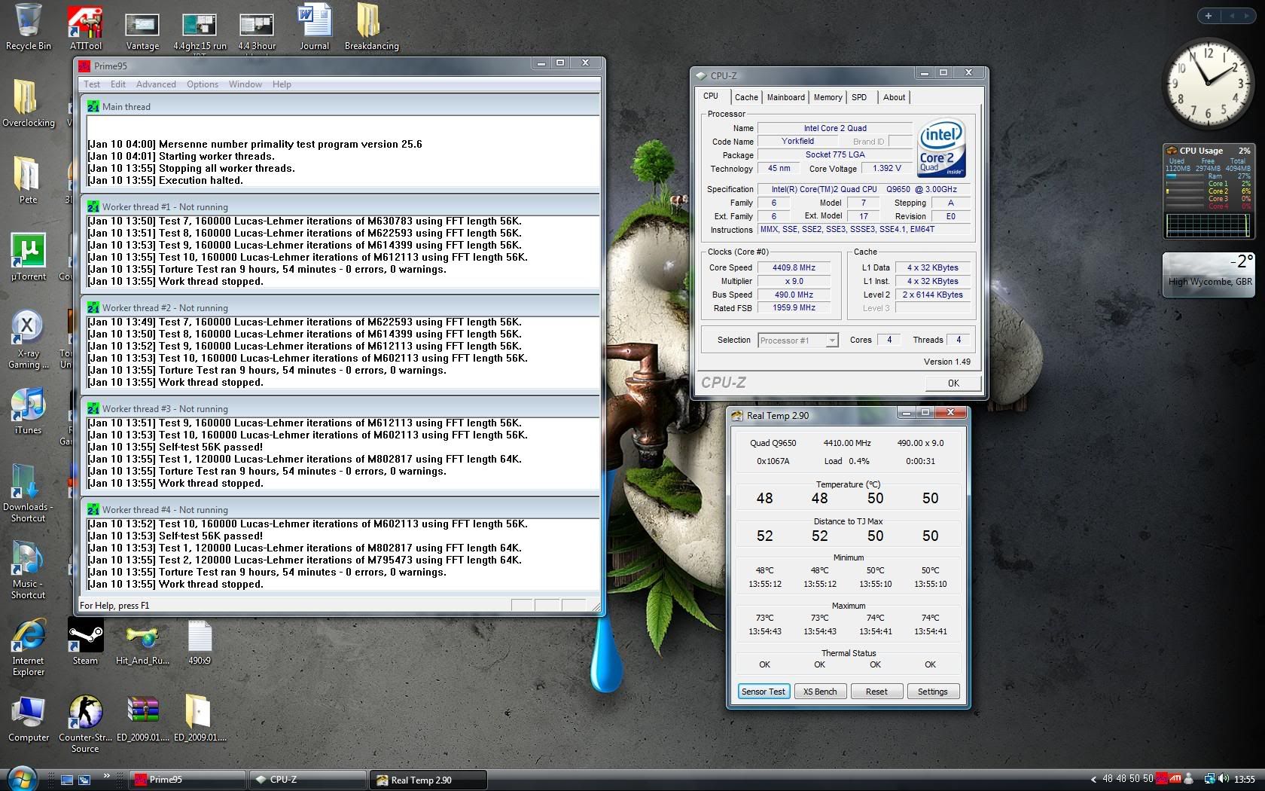The image size is (1265, 791).
Task: Click Show Desktop quick launch icon
Action: 67,780
